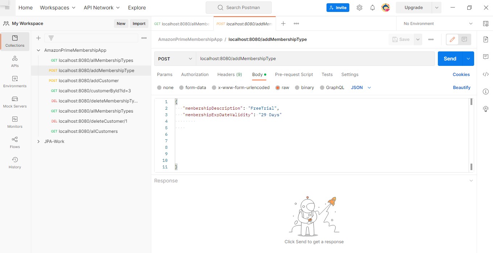Open the Tests tab

click(327, 75)
